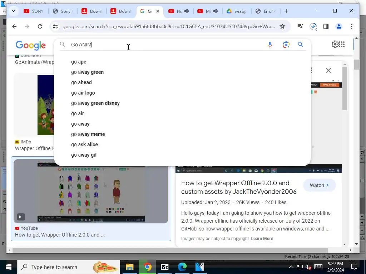Go forward to next page
This screenshot has height=274, width=366.
pyautogui.click(x=27, y=26)
